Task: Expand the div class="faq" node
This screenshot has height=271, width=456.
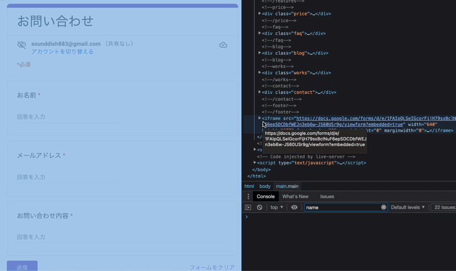Action: coord(259,33)
